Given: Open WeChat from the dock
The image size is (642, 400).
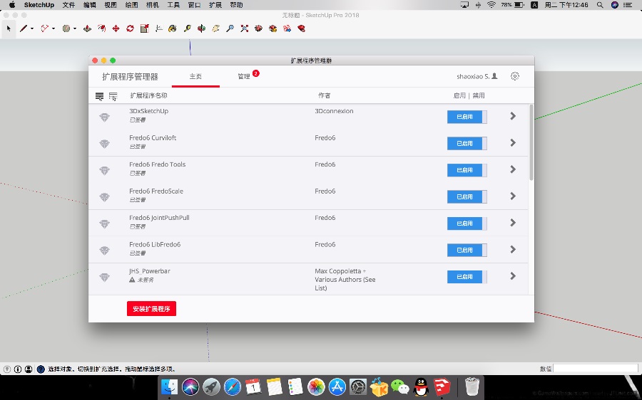Looking at the screenshot, I should pos(400,386).
